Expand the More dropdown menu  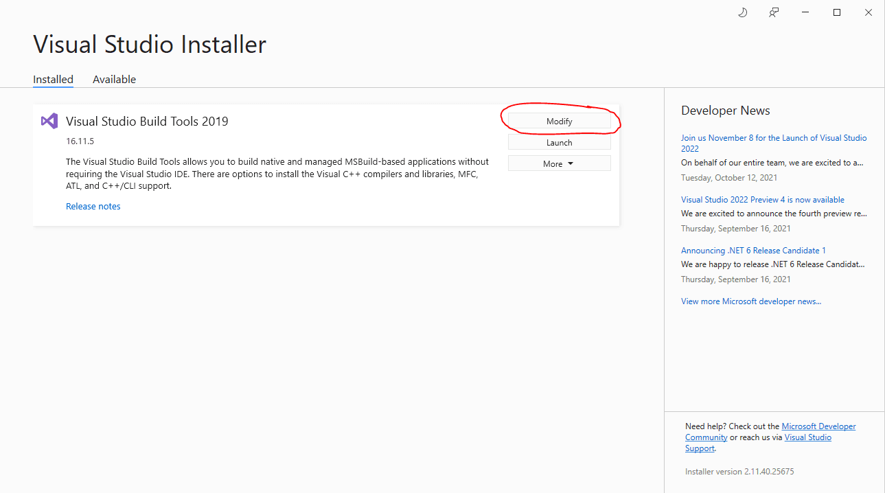tap(559, 163)
